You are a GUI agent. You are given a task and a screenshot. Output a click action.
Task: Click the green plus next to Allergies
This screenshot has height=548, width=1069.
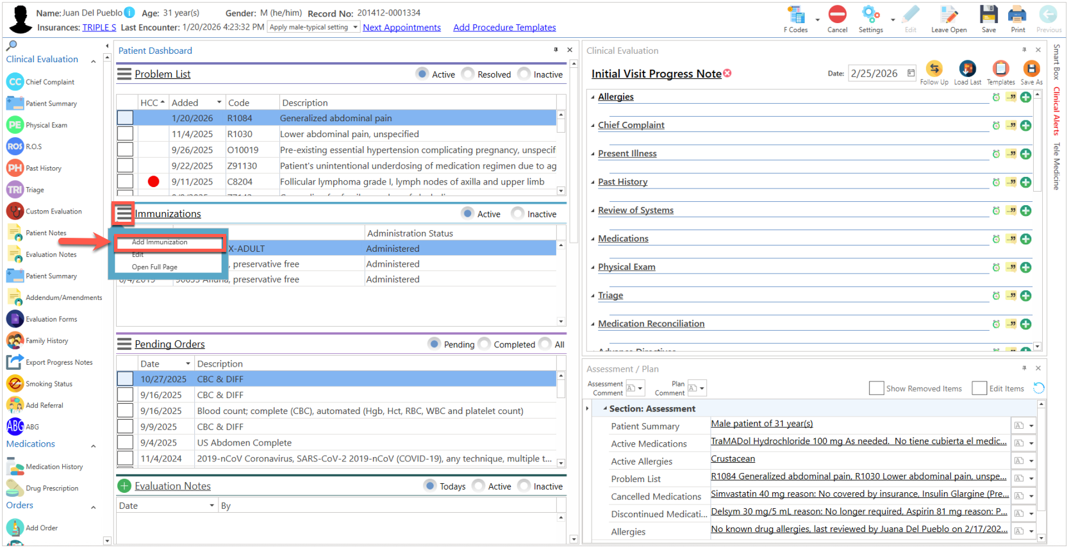(x=1025, y=97)
